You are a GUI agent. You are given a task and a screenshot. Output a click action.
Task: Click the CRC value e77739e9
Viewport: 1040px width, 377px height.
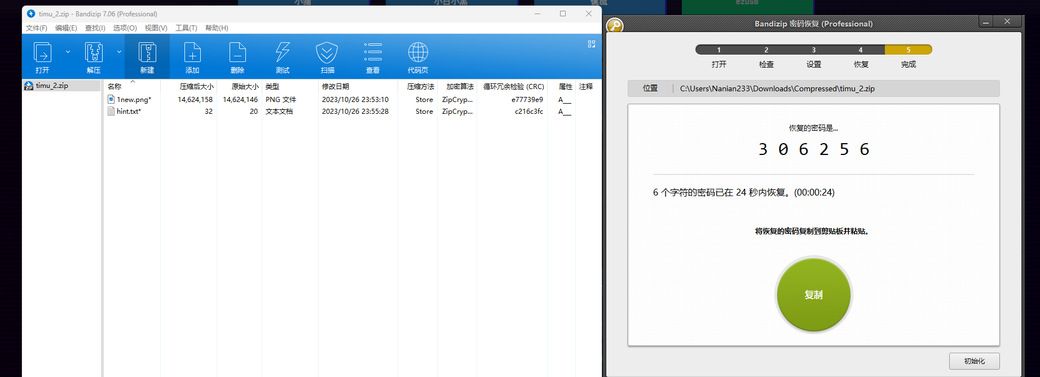click(527, 100)
